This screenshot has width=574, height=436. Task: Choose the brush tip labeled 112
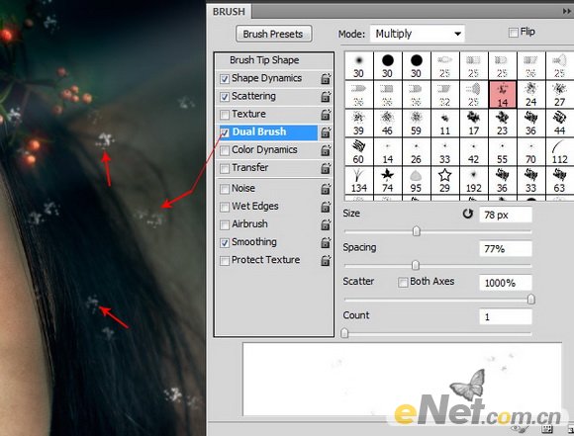[560, 152]
